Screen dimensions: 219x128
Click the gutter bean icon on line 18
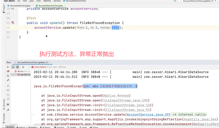point(13,9)
